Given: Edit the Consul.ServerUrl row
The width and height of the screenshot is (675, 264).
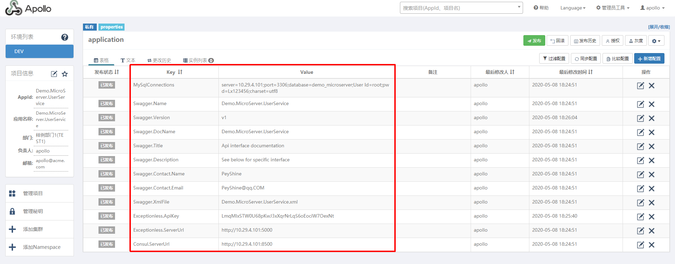Looking at the screenshot, I should point(641,245).
